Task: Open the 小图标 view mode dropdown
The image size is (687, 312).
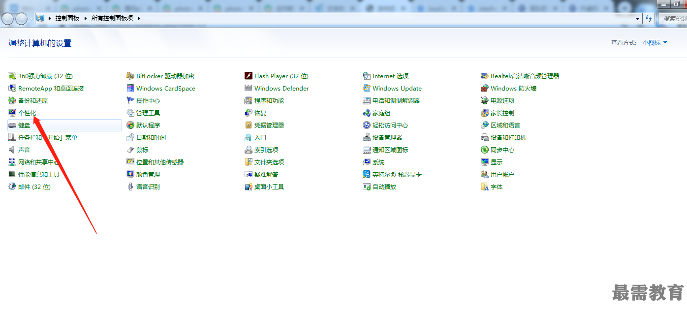Action: point(655,43)
